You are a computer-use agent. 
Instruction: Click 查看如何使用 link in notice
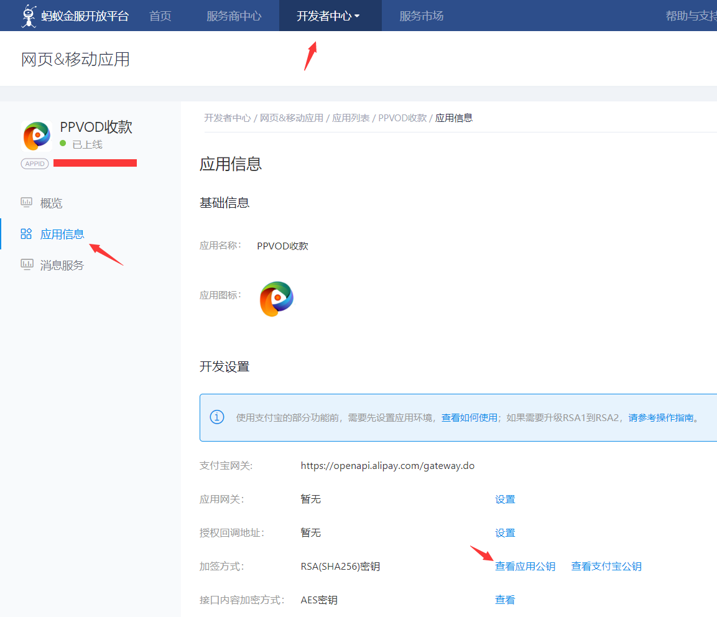pyautogui.click(x=469, y=417)
